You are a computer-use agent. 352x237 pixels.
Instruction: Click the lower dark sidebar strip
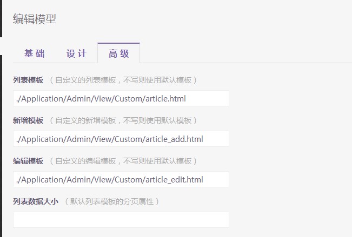[1, 146]
